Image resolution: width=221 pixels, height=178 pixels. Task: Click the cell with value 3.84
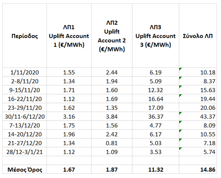111,117
